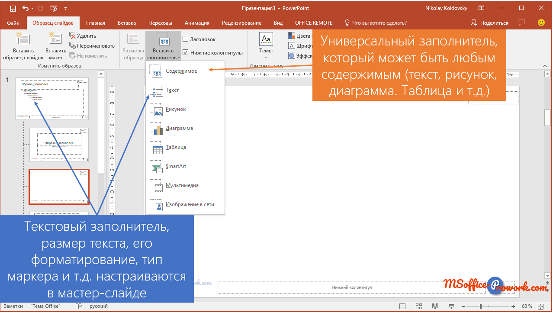The height and width of the screenshot is (313, 553).
Task: Select slide master thumbnail number 1
Action: click(x=52, y=98)
